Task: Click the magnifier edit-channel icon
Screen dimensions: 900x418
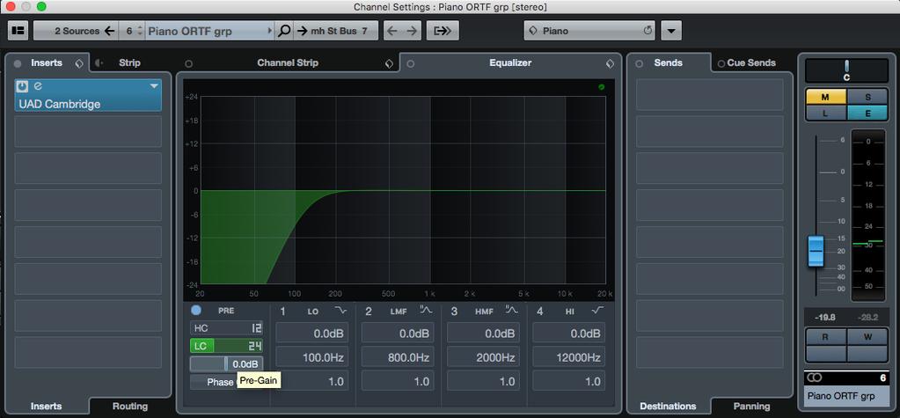Action: (x=284, y=31)
